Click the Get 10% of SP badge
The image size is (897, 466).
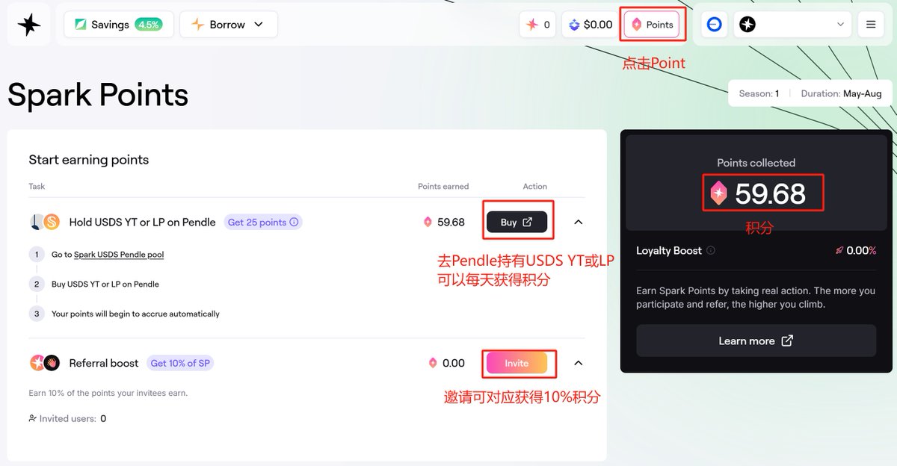pyautogui.click(x=181, y=363)
